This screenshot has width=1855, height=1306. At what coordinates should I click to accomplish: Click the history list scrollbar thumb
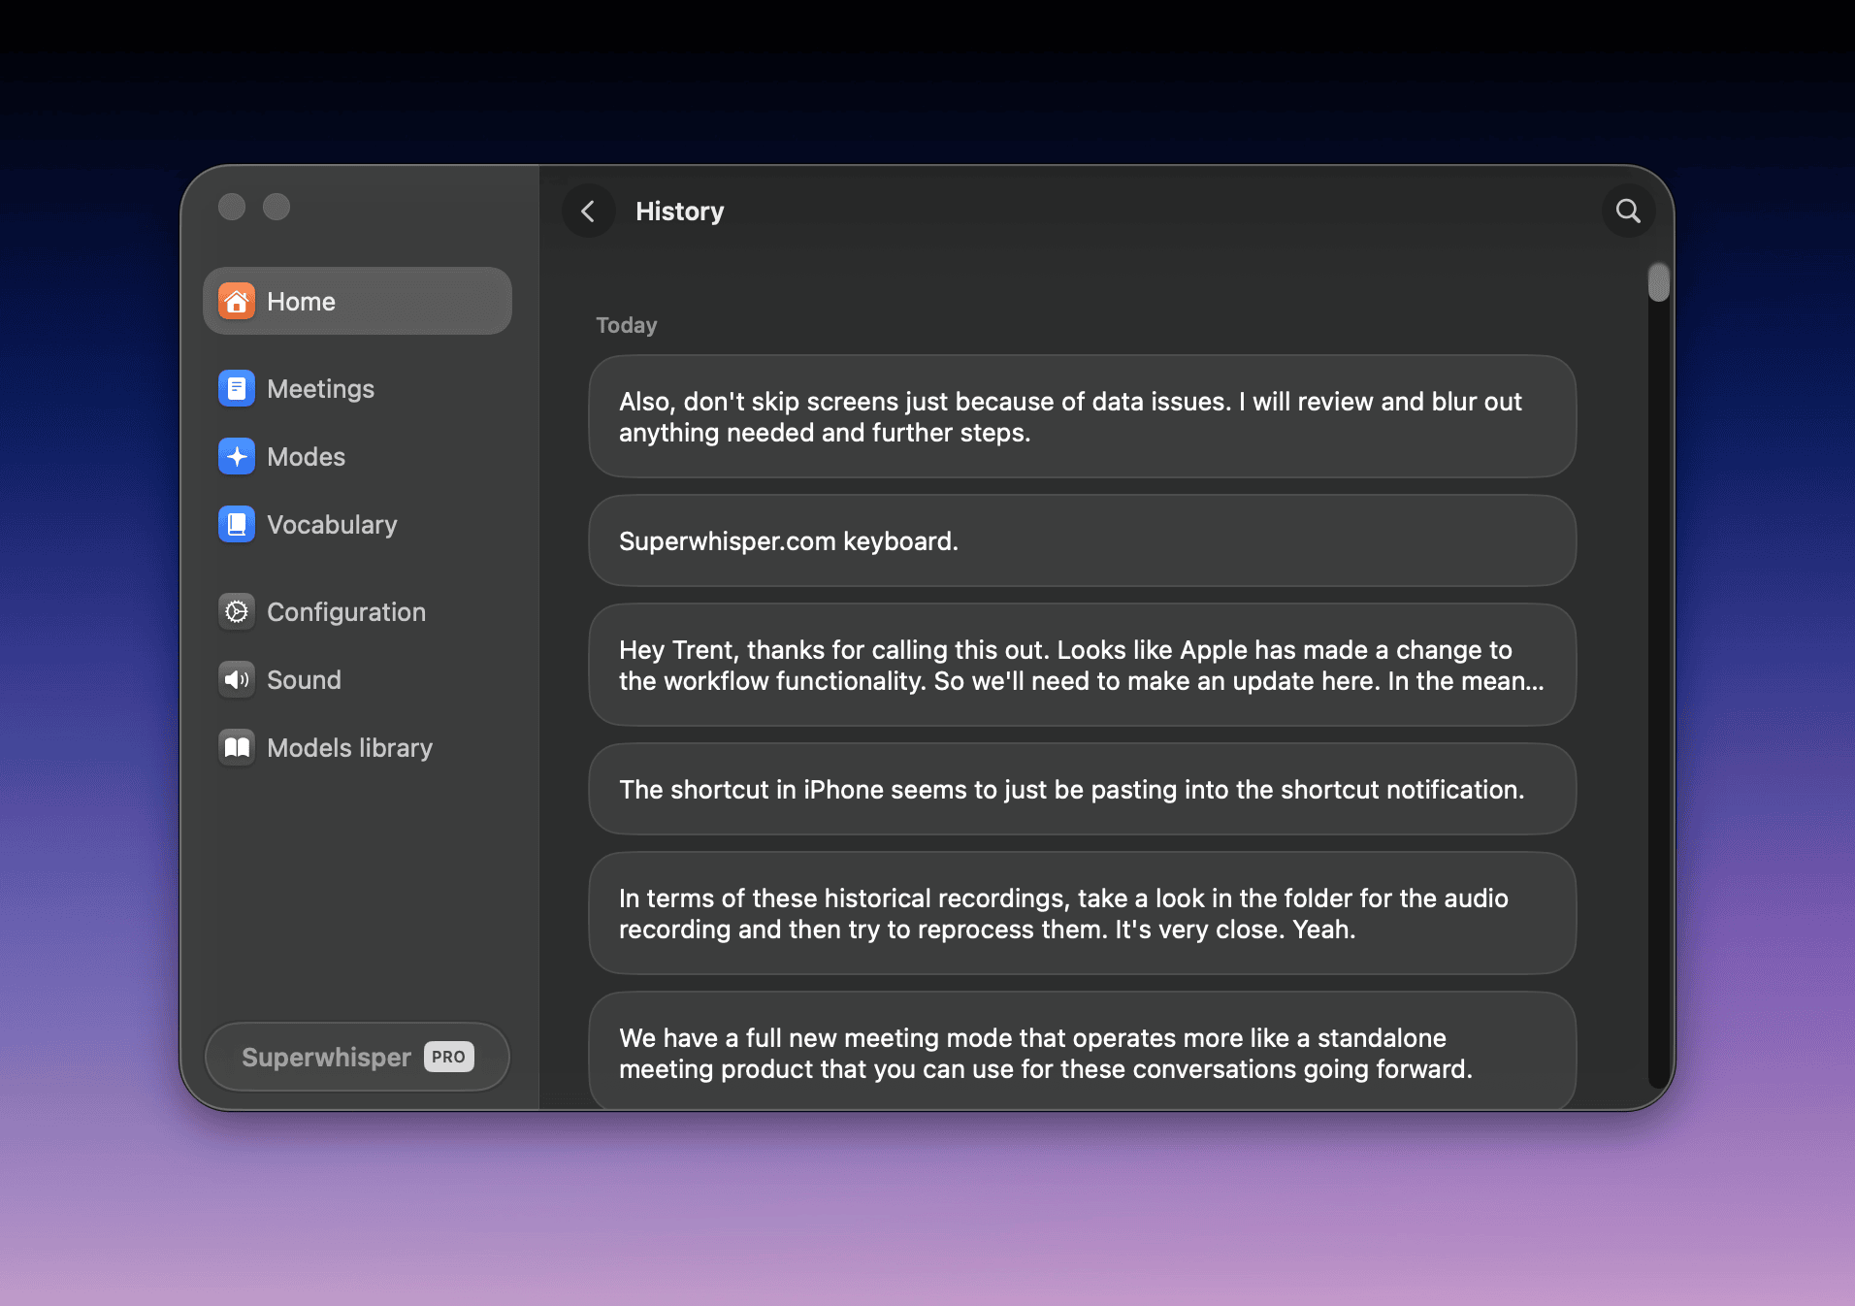click(1658, 282)
